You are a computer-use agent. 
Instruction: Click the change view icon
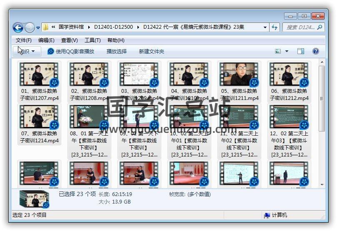click(x=278, y=51)
